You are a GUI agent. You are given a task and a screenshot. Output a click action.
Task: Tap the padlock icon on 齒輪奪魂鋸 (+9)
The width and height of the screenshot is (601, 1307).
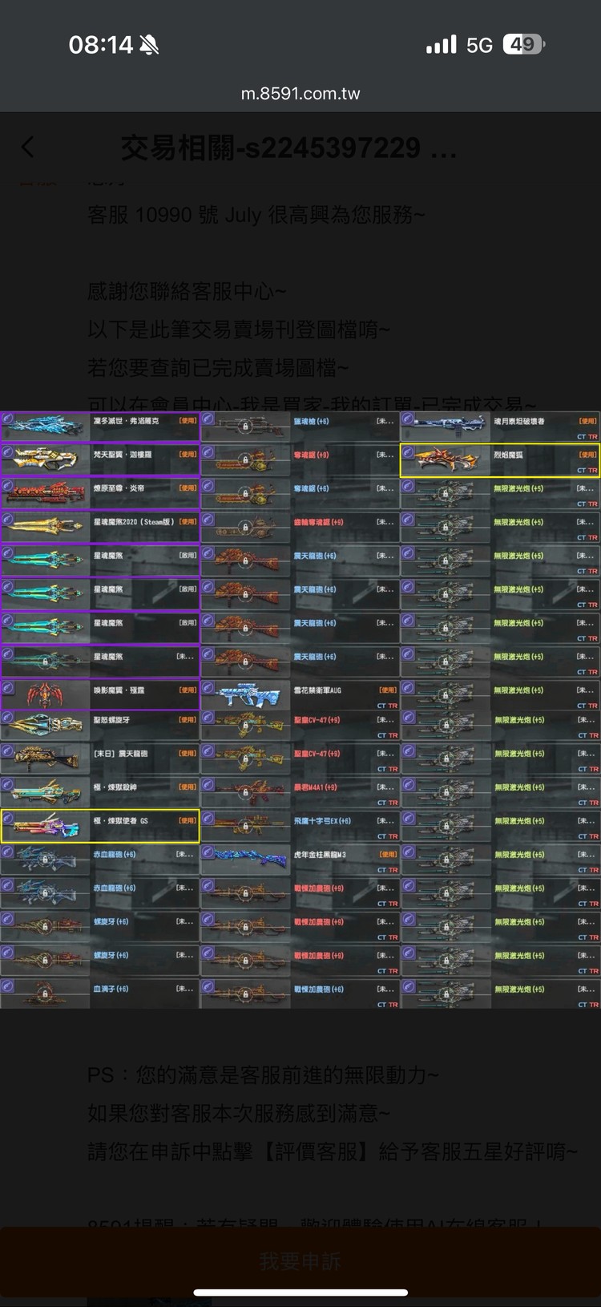pos(245,528)
